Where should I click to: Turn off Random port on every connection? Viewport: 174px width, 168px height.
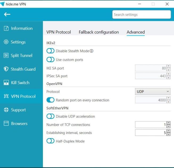[x=50, y=100]
